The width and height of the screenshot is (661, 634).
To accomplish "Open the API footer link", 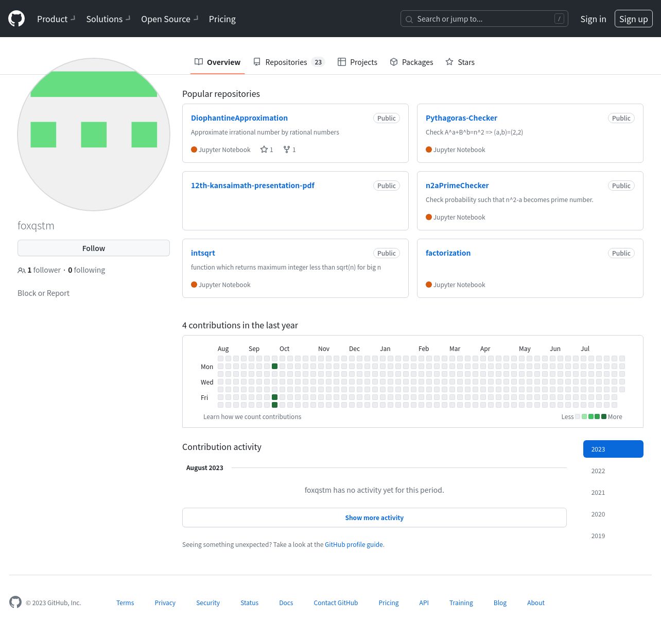I will [424, 603].
